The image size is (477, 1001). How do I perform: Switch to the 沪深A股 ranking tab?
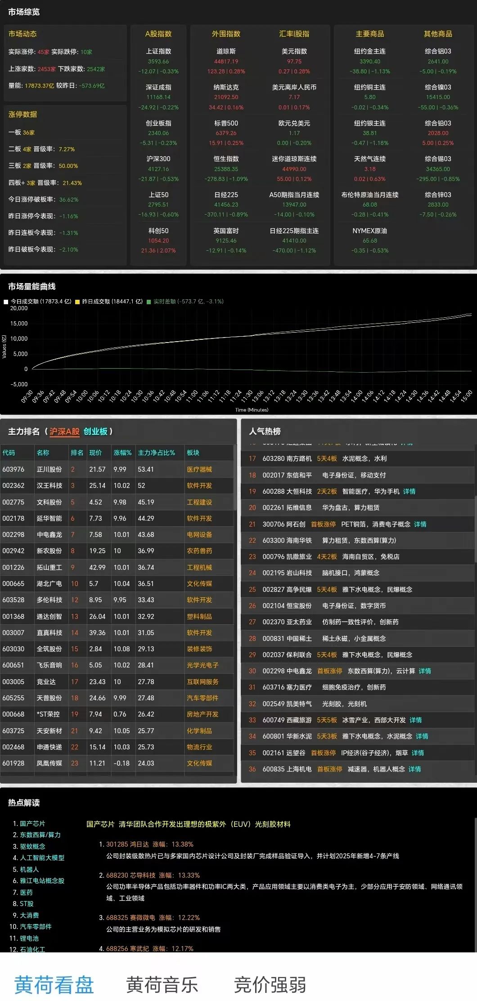point(64,432)
